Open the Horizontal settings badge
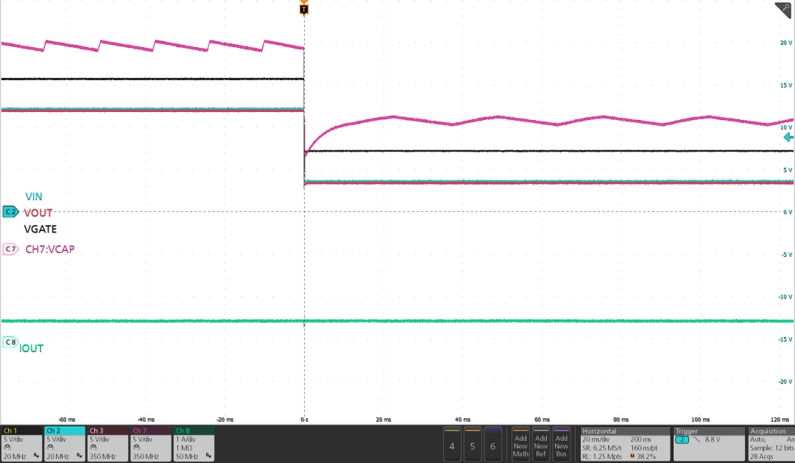 click(x=625, y=444)
